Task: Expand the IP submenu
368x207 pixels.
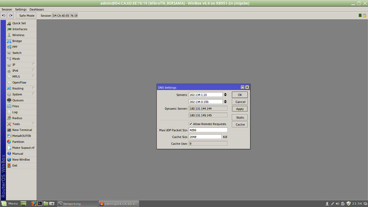Action: coord(21,65)
